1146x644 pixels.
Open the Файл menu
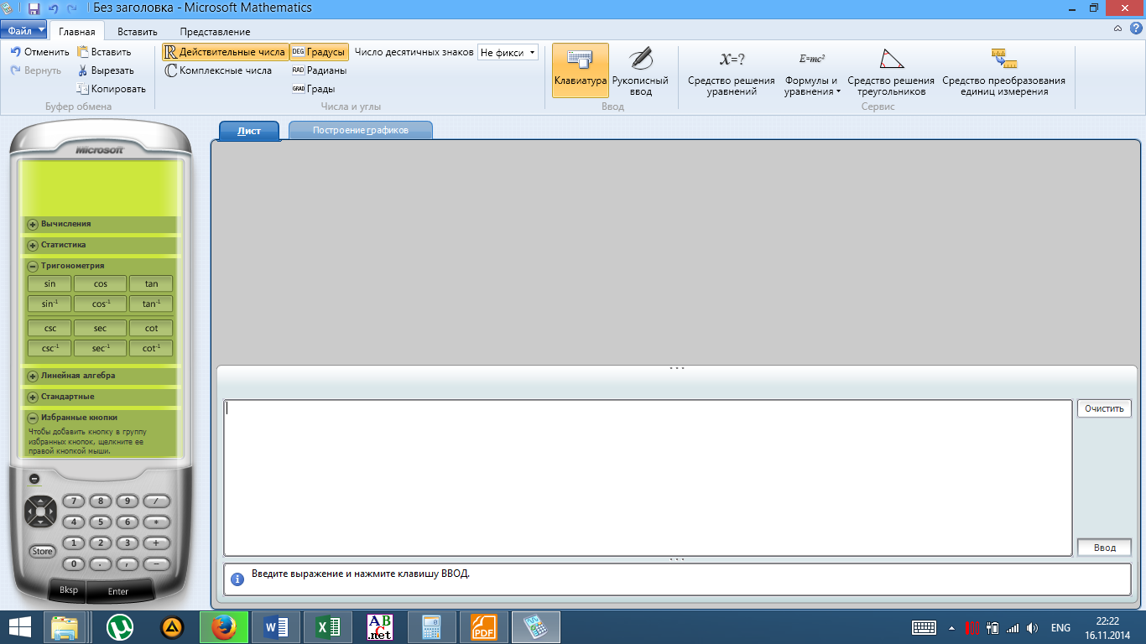click(24, 31)
